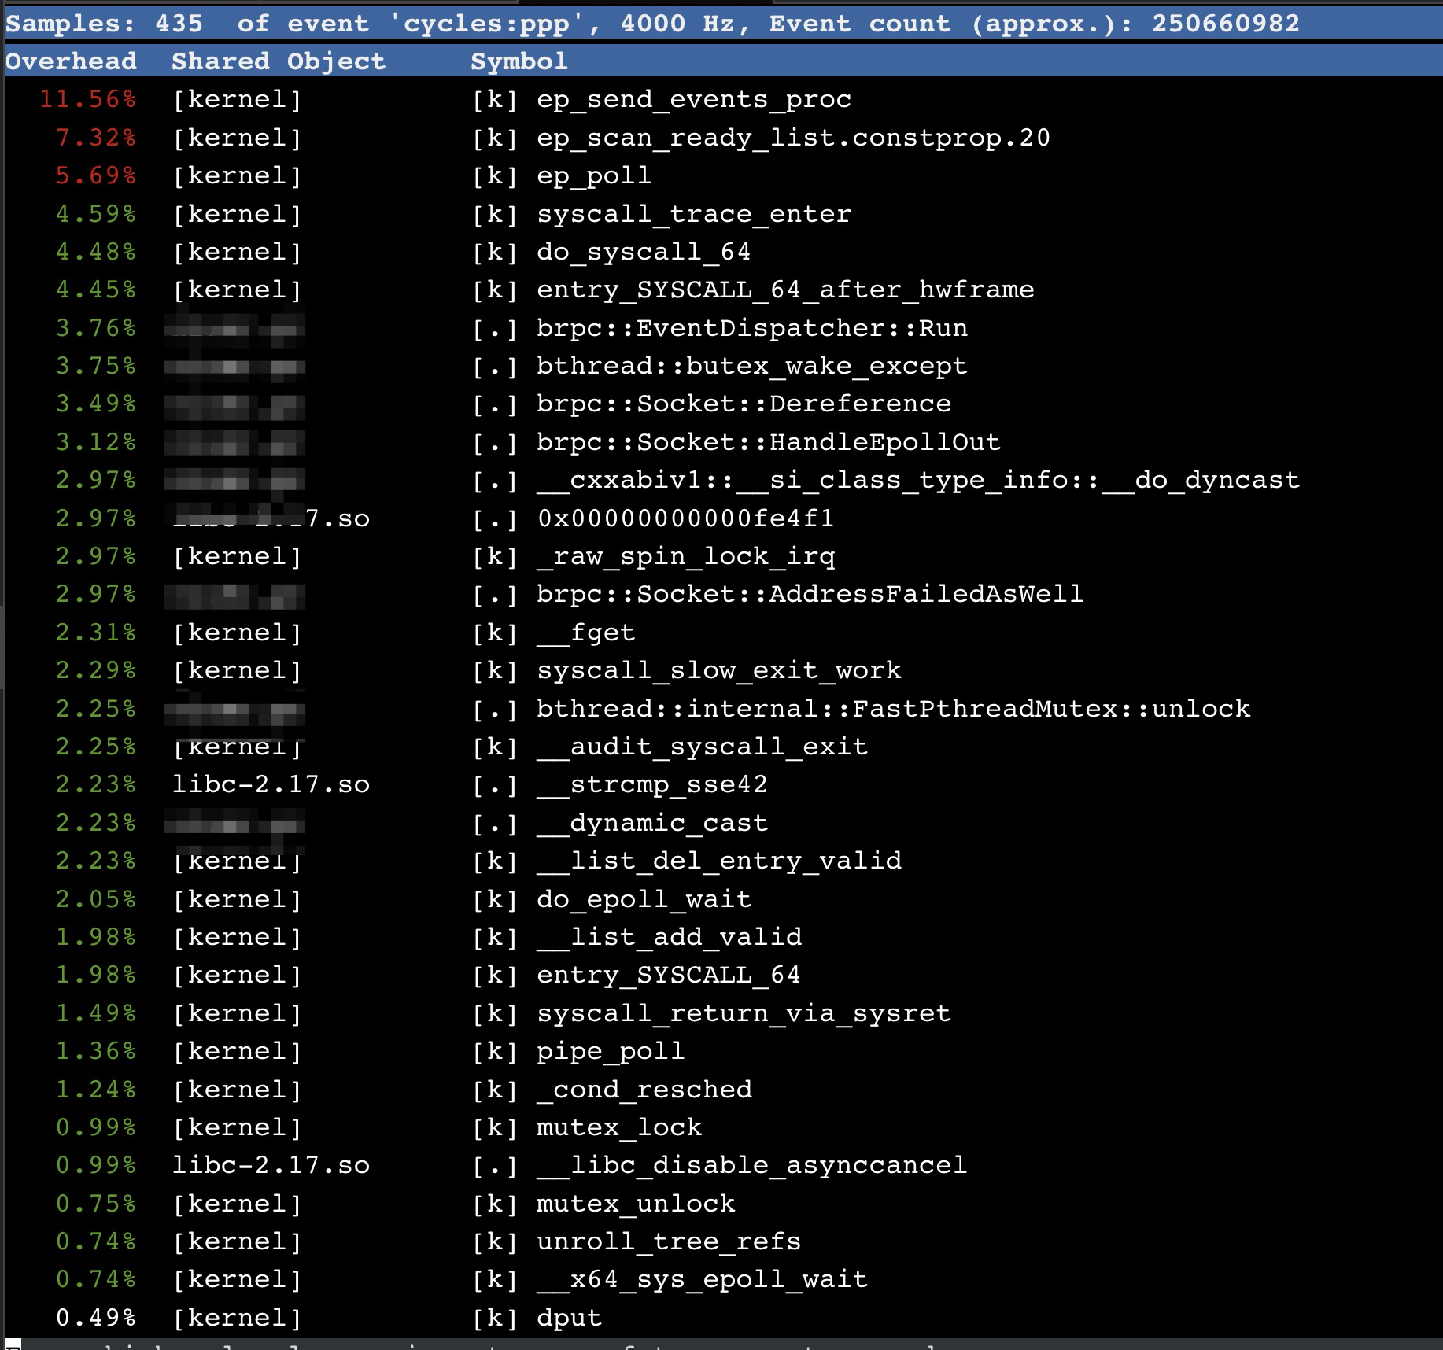This screenshot has width=1443, height=1350.
Task: Select _cond_resched symbol
Action: pos(644,1090)
